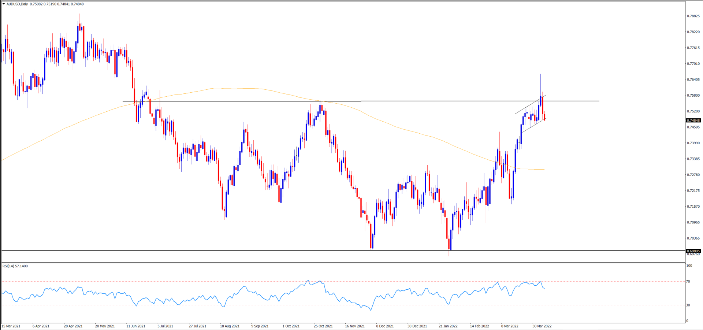Viewport: 703px width, 330px height.
Task: Select the lower black horizontal support line
Action: [220, 250]
